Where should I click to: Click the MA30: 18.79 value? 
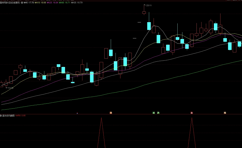77,3
